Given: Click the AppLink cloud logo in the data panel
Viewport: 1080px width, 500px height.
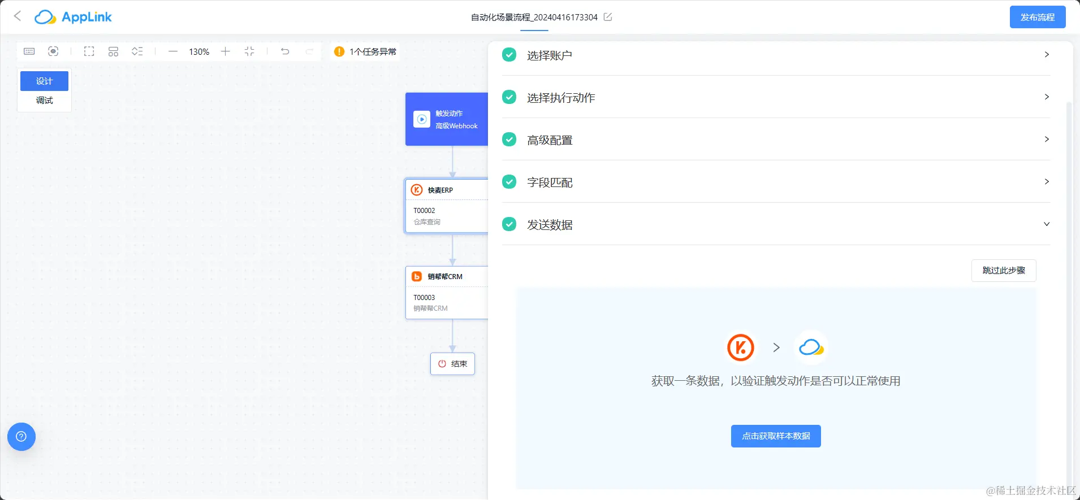Looking at the screenshot, I should pyautogui.click(x=811, y=347).
